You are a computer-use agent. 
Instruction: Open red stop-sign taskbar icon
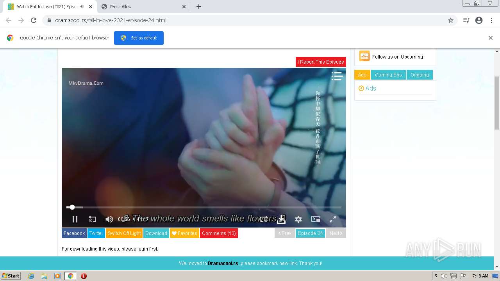[84, 276]
